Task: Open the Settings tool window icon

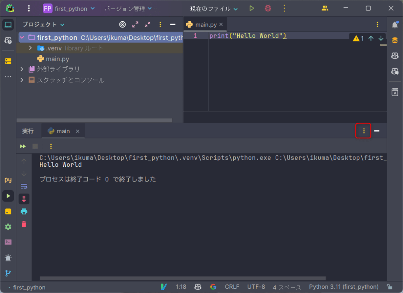Action: tap(8, 227)
